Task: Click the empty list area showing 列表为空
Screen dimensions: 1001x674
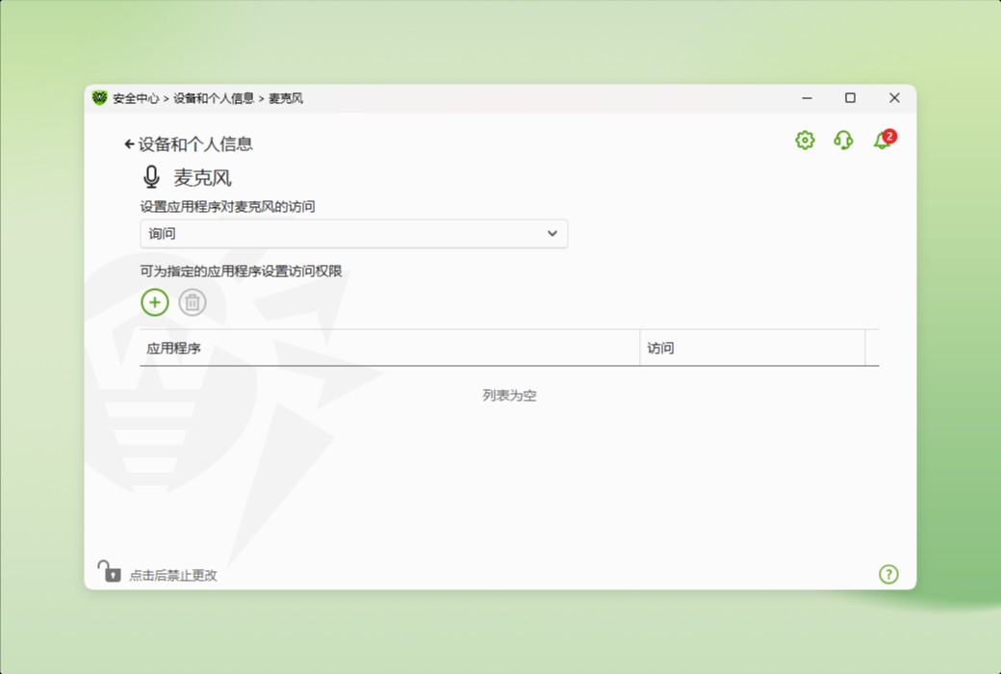Action: click(508, 395)
